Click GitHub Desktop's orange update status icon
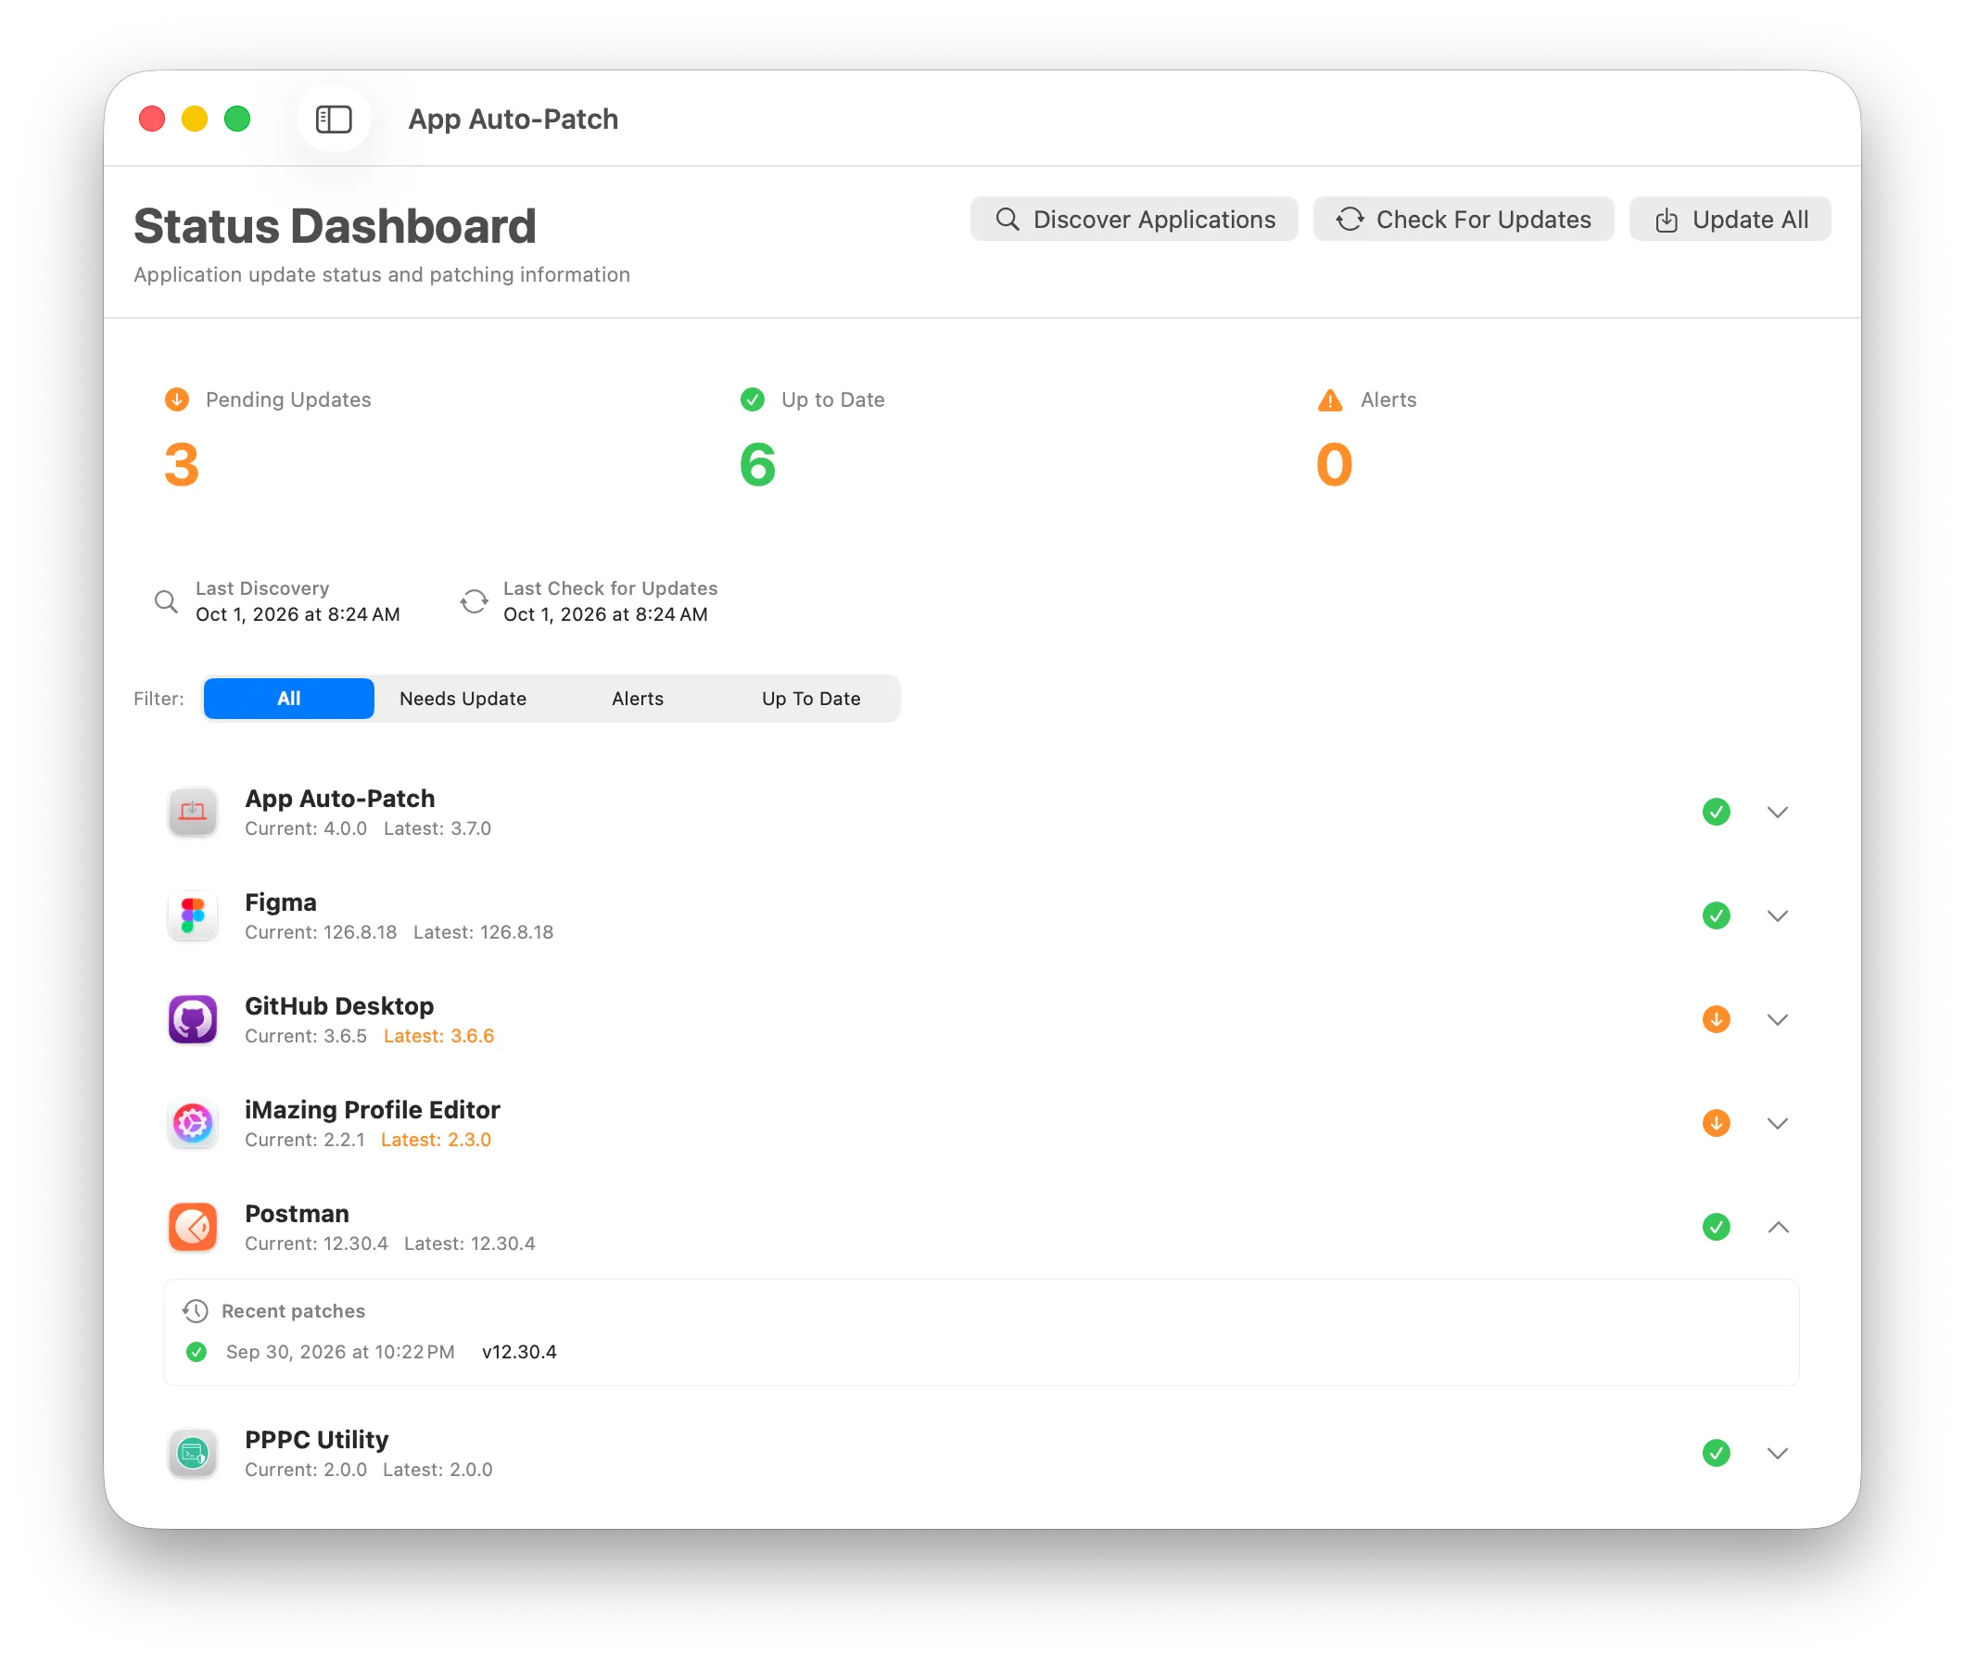Image resolution: width=1965 pixels, height=1666 pixels. tap(1717, 1020)
